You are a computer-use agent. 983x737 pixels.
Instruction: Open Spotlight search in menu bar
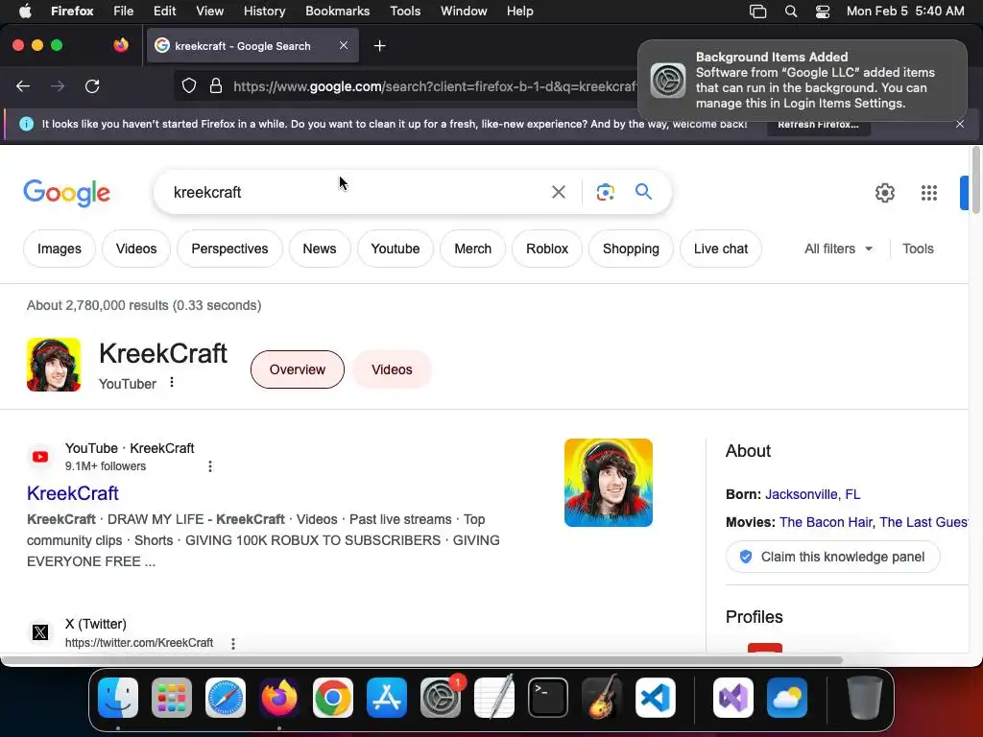791,12
